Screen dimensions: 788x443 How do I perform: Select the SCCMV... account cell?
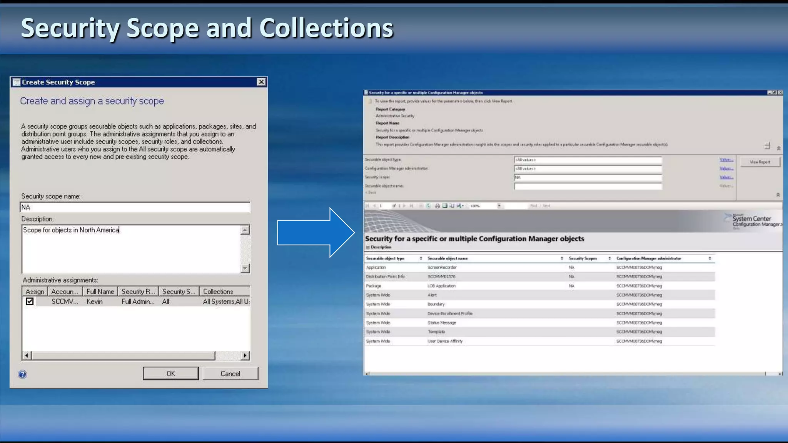click(x=65, y=301)
